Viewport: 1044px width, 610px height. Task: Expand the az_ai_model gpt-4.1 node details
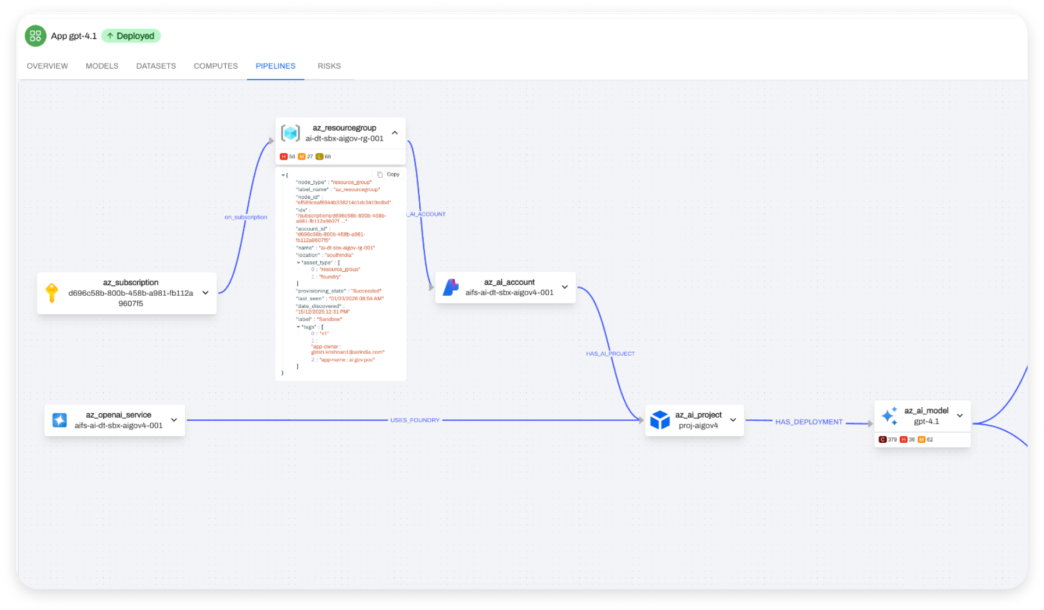pos(960,416)
